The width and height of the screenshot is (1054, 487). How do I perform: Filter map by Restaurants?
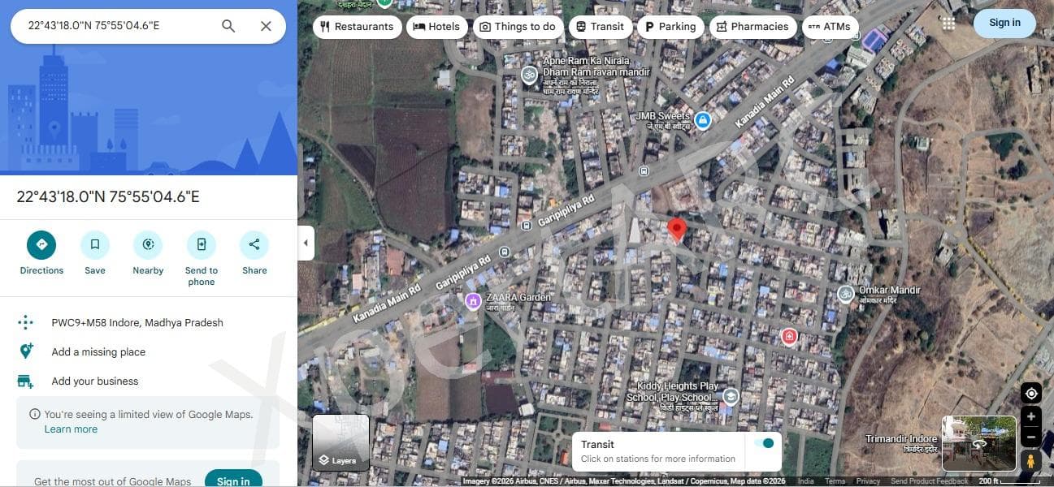[357, 27]
